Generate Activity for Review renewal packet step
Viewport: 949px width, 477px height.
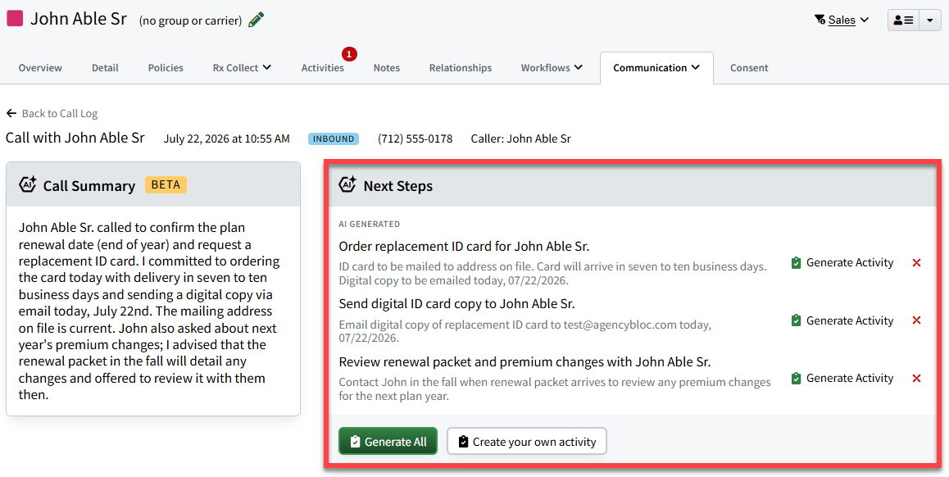(842, 379)
